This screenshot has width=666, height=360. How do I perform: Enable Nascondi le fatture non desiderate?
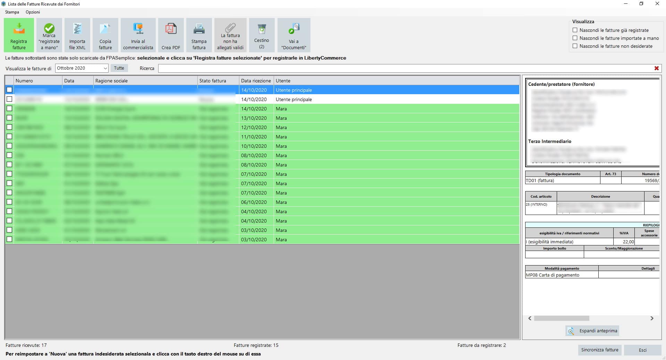pos(575,46)
